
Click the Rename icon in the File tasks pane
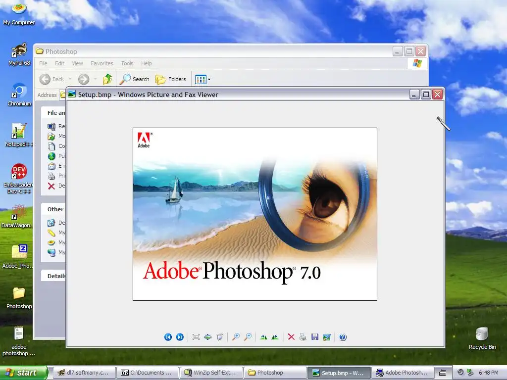(x=51, y=126)
